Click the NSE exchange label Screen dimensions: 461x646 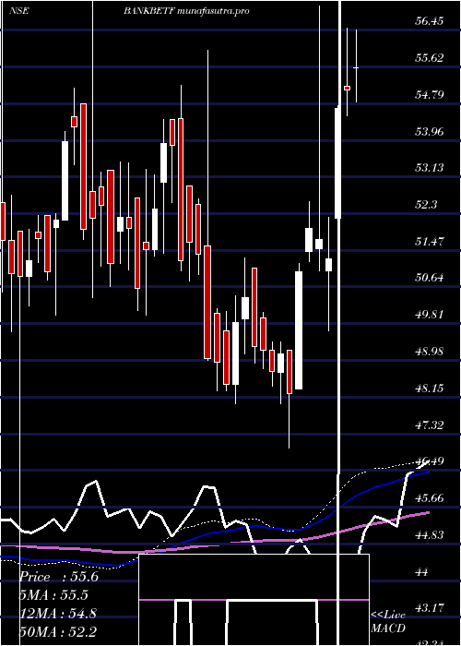pos(19,11)
